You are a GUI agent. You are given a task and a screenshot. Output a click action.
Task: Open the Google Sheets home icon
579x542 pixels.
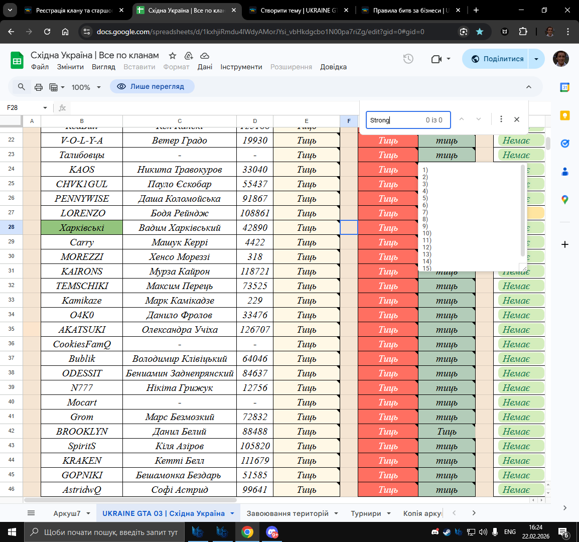(x=17, y=60)
